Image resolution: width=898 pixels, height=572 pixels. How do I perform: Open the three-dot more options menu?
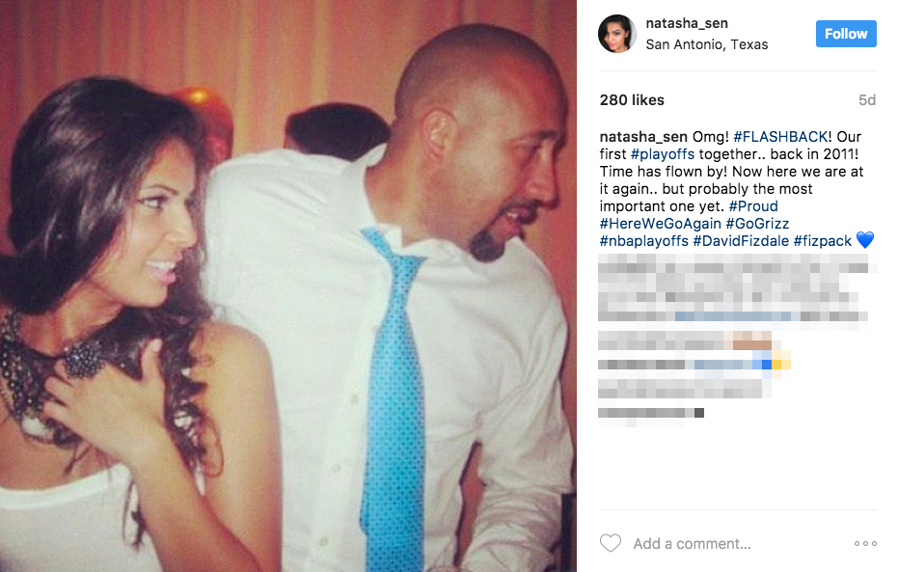pos(865,543)
